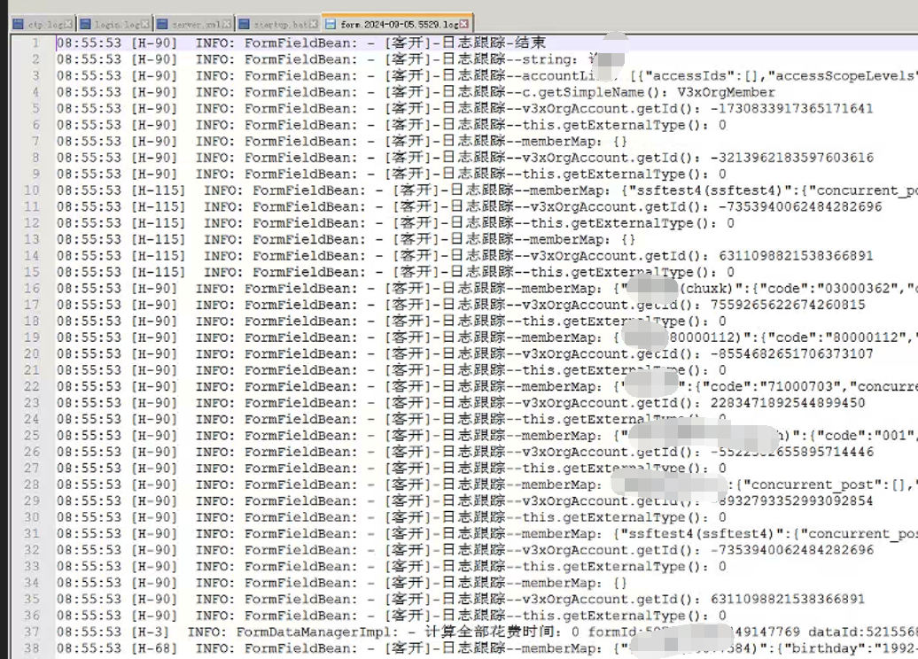The width and height of the screenshot is (918, 659).
Task: Click line number 25 in the margin
Action: (x=32, y=436)
